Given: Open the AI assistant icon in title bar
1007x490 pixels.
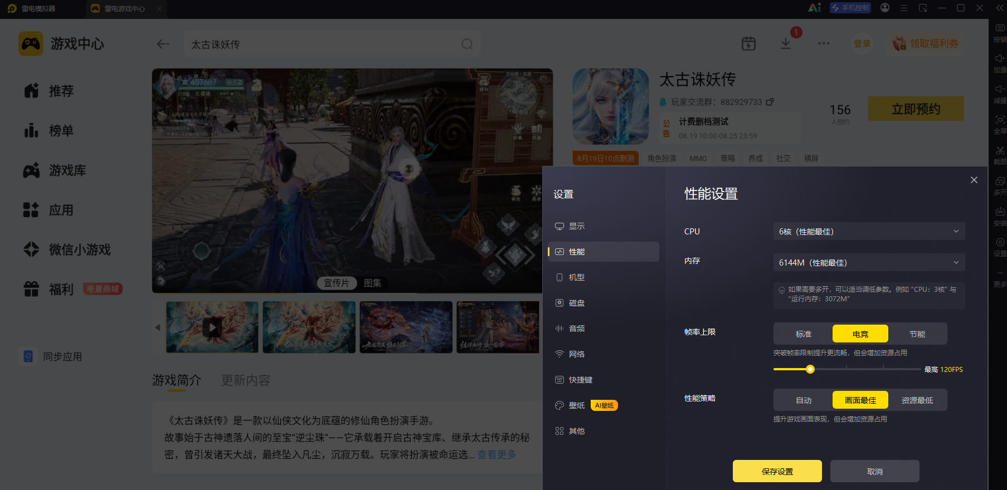Looking at the screenshot, I should click(815, 8).
